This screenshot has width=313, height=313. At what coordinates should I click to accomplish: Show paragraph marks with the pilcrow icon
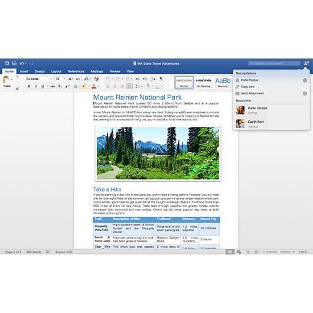[161, 79]
